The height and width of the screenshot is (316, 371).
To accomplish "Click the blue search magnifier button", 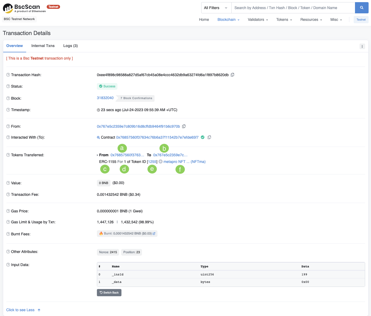I will [x=361, y=8].
